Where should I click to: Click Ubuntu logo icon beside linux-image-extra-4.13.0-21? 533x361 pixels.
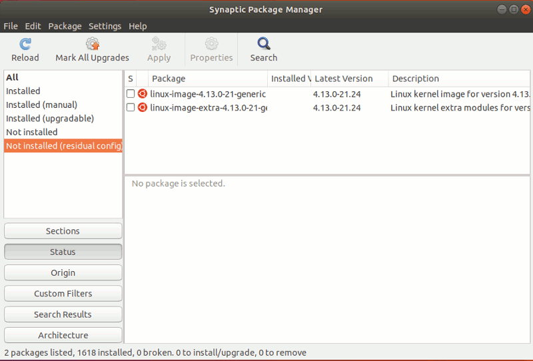click(x=143, y=107)
